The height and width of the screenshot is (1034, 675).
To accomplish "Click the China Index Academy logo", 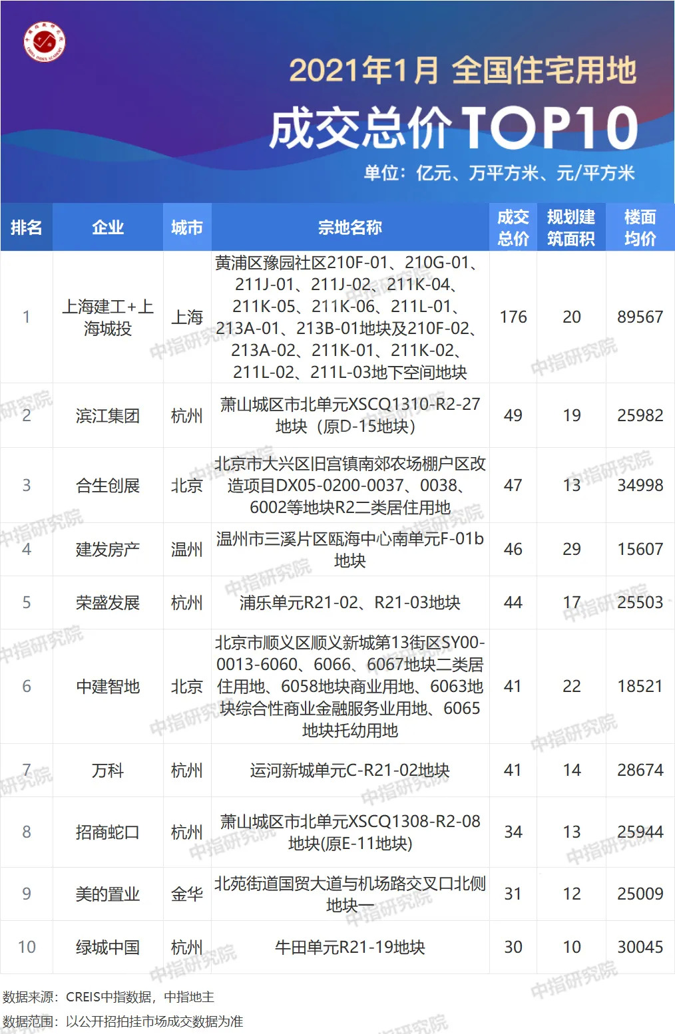I will tap(45, 42).
